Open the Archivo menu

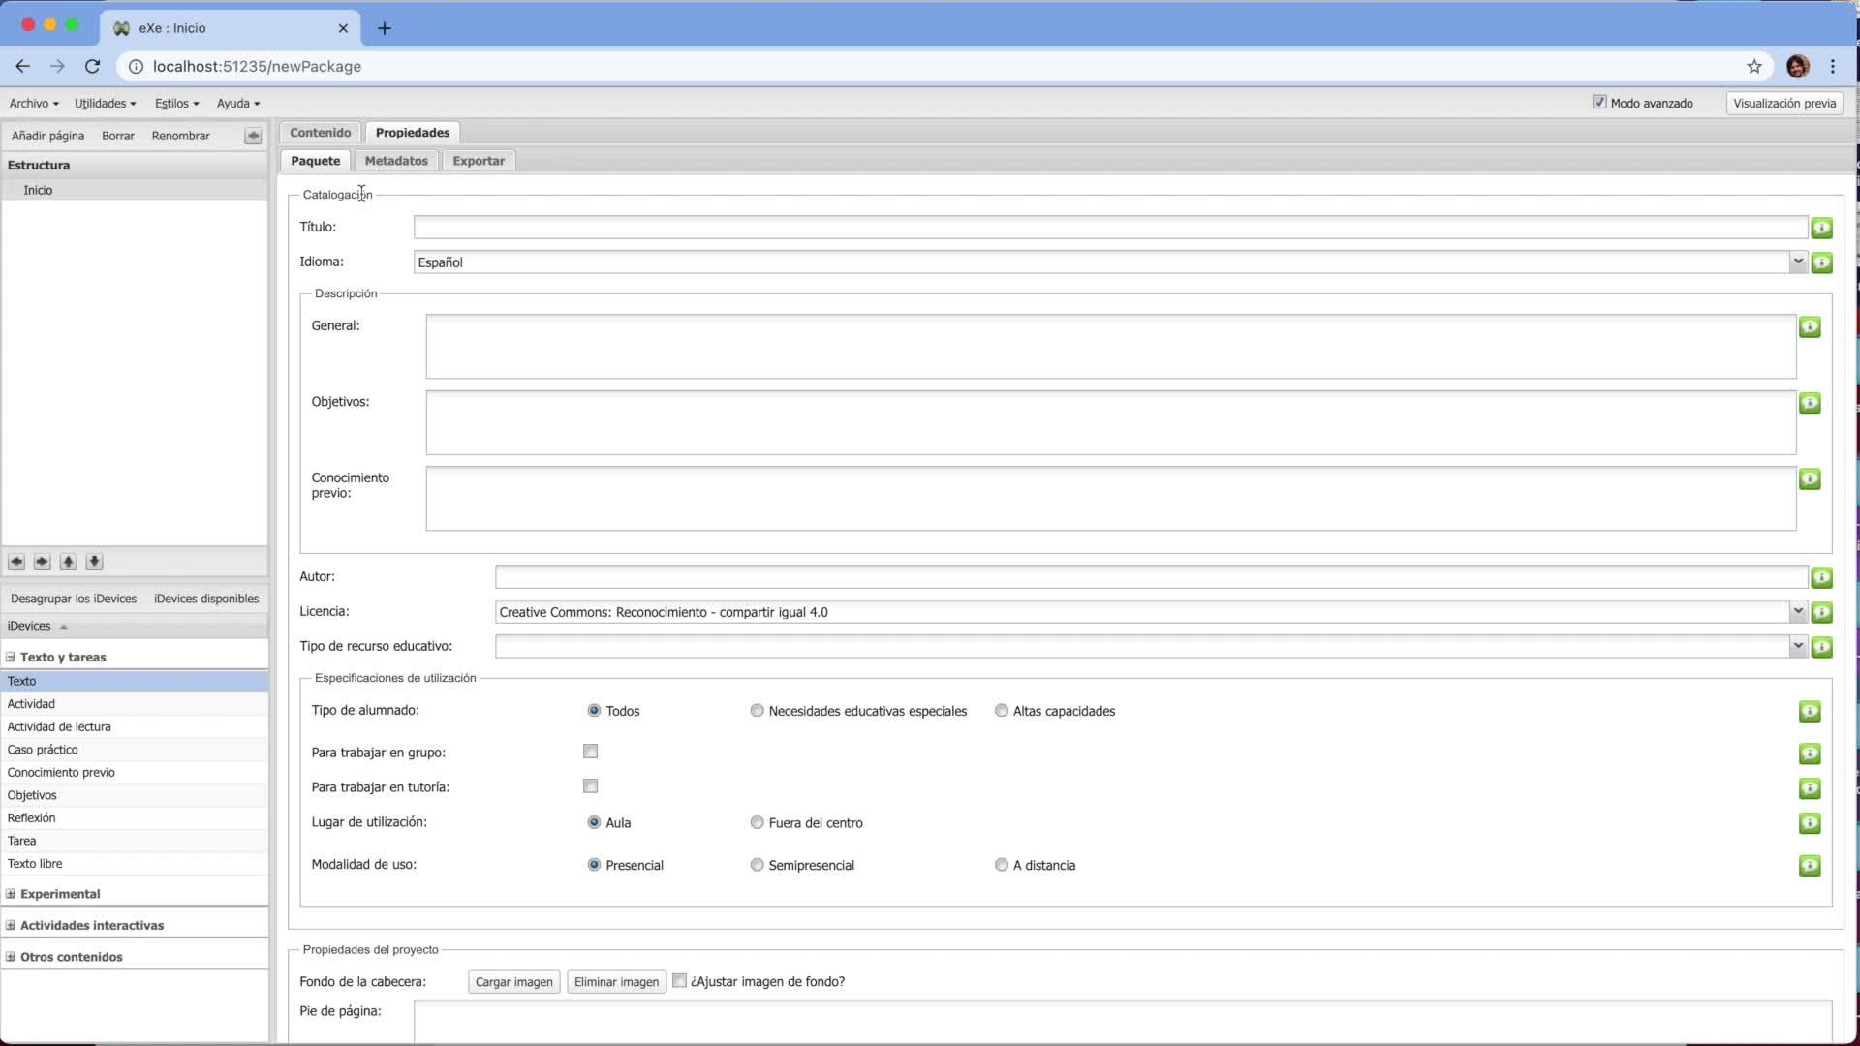pyautogui.click(x=34, y=103)
